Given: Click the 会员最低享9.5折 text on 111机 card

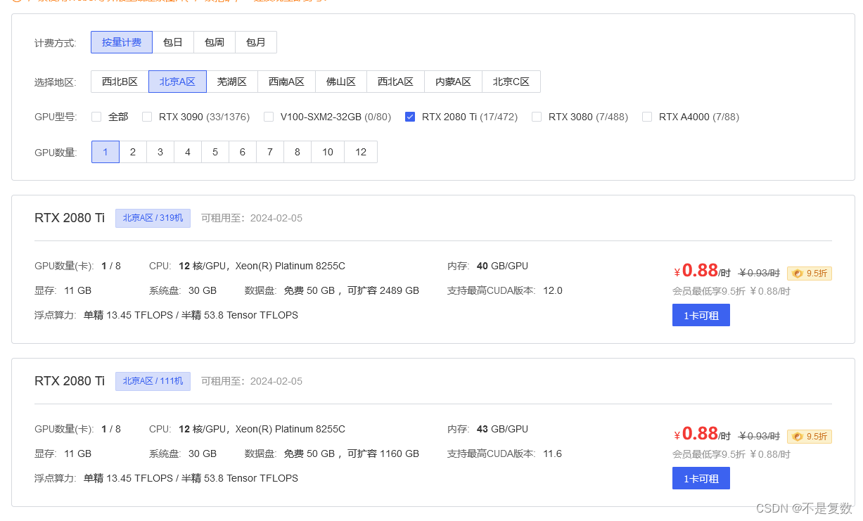Looking at the screenshot, I should (x=708, y=454).
